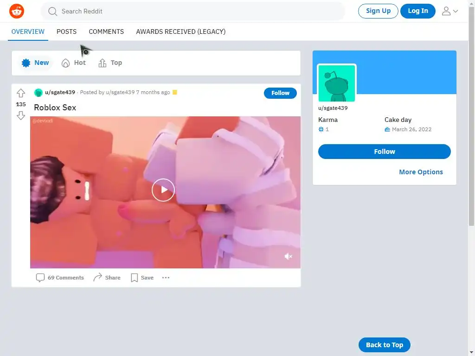Viewport: 475px width, 356px height.
Task: Open the post title link
Action: click(x=55, y=108)
